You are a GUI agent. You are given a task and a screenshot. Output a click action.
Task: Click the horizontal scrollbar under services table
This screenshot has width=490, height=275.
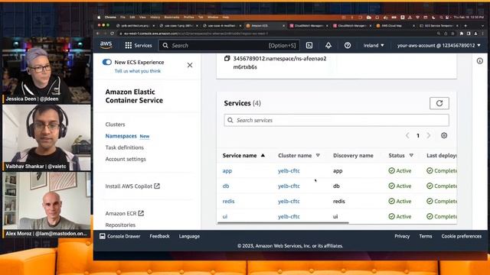coord(283,223)
